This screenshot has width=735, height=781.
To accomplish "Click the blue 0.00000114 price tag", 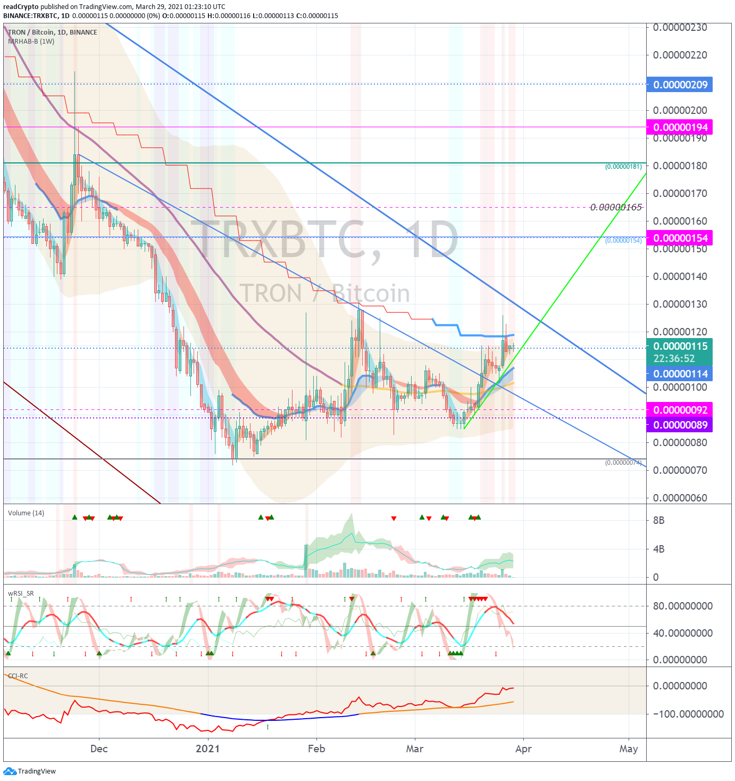I will (x=680, y=374).
